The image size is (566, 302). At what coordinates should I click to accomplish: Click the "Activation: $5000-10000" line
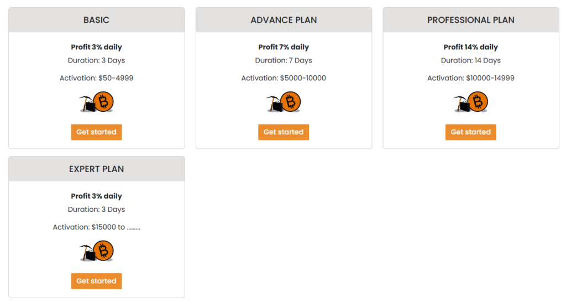coord(284,78)
